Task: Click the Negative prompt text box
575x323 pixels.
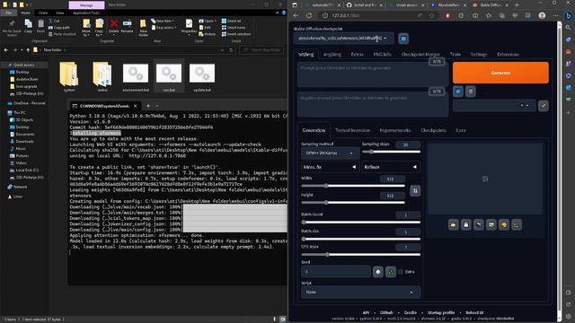Action: coord(372,104)
